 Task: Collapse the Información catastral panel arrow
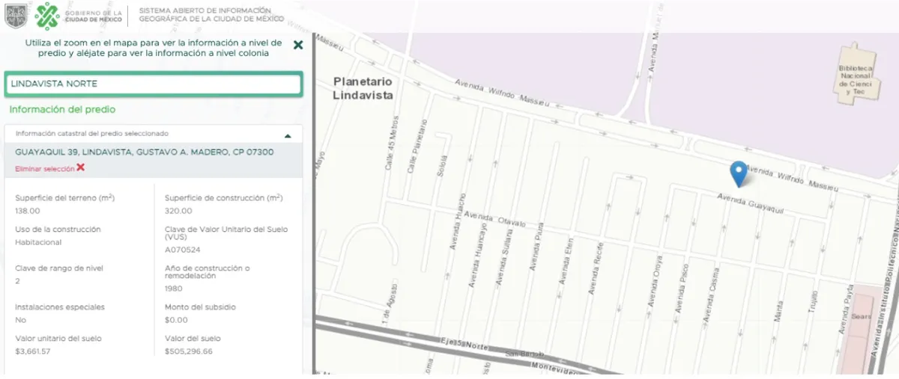pos(288,136)
